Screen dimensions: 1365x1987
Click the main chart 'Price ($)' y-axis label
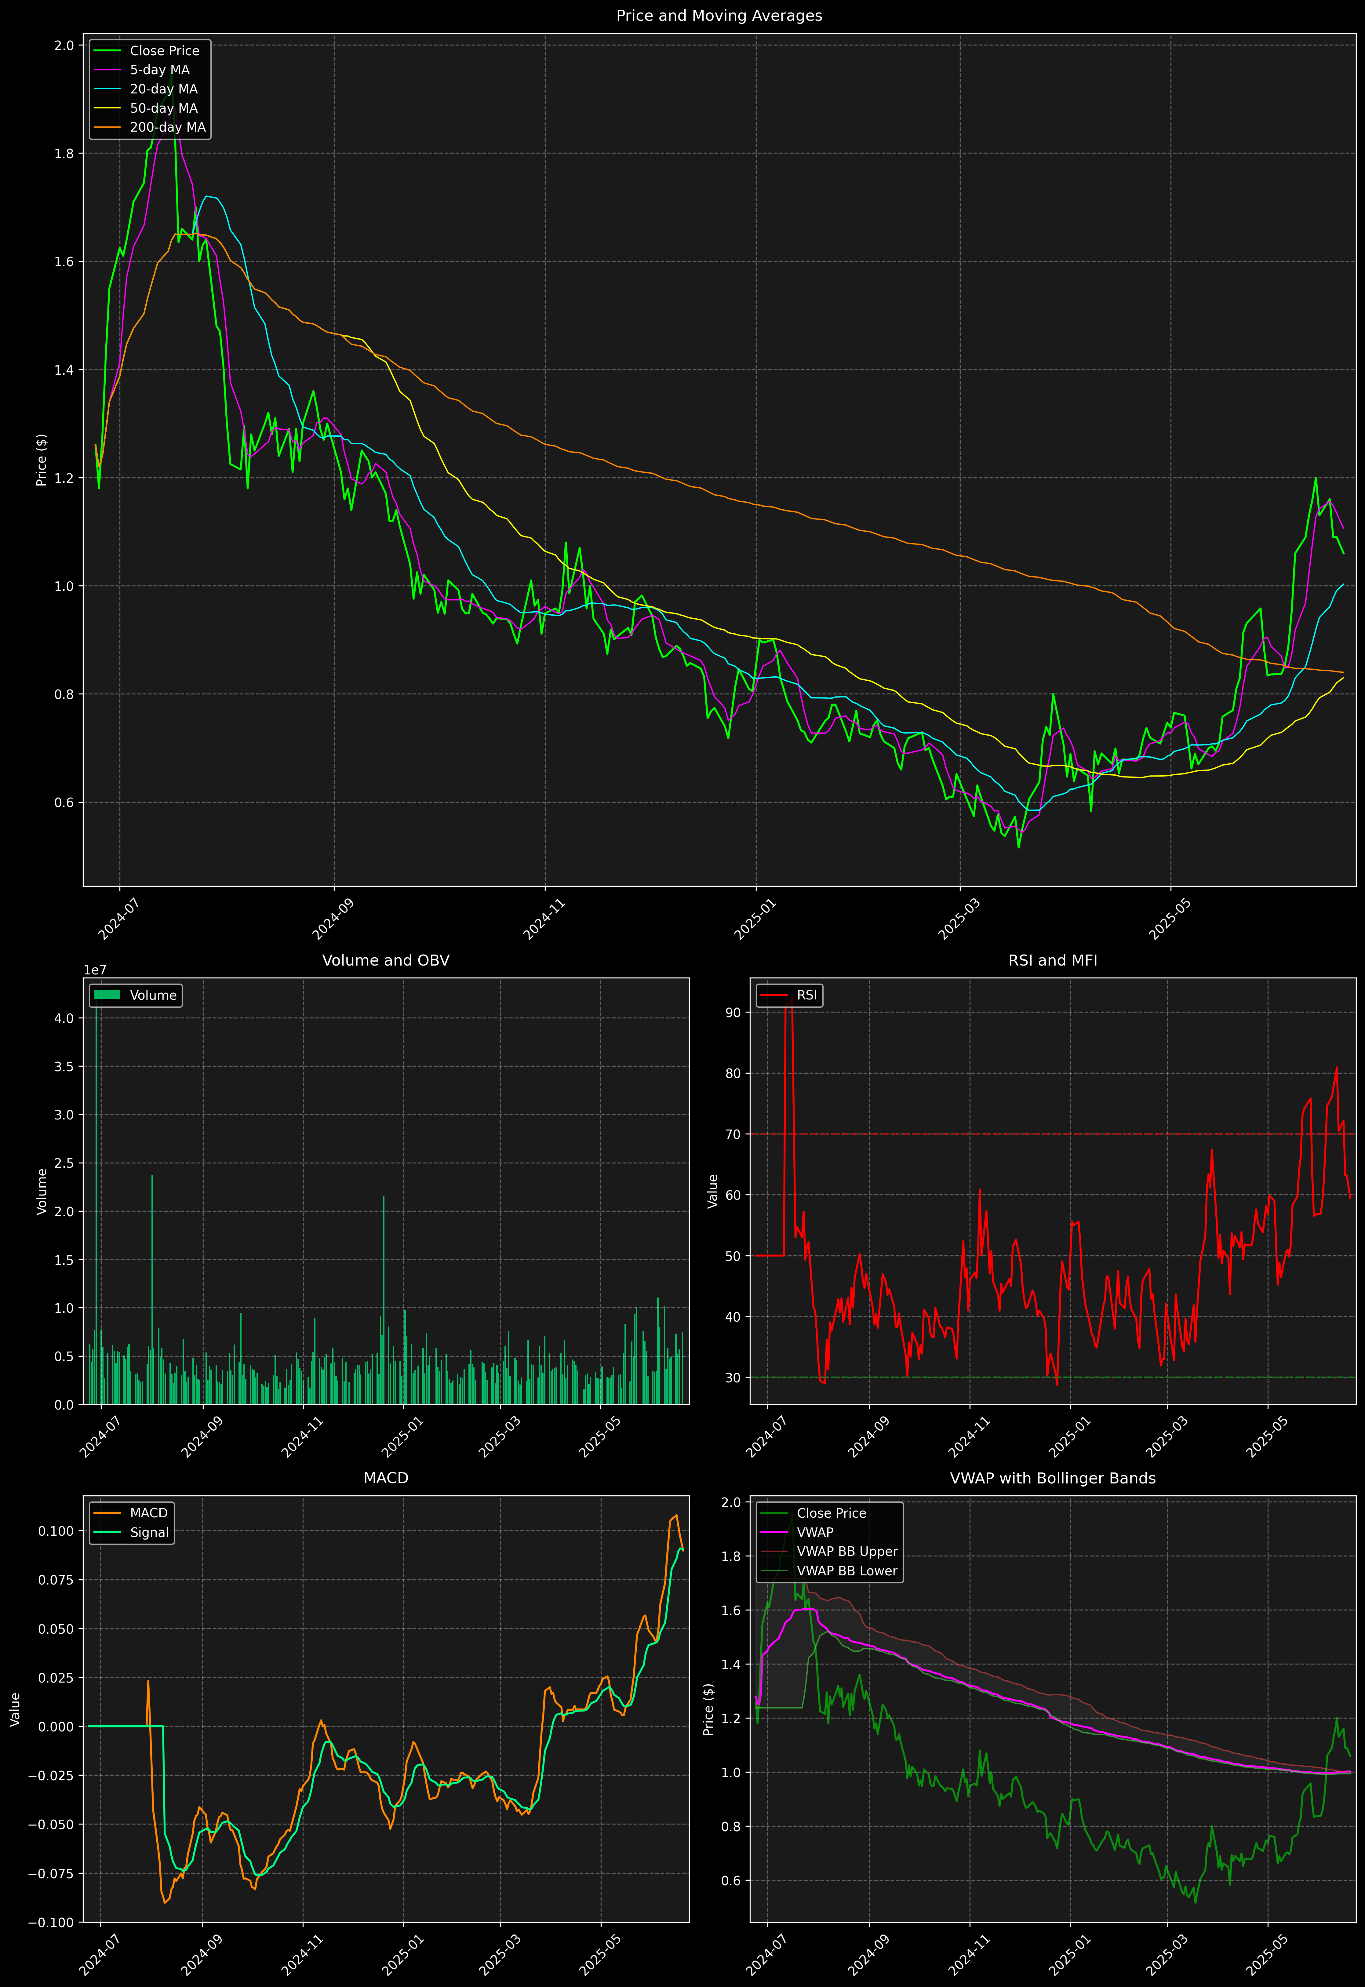click(x=41, y=460)
